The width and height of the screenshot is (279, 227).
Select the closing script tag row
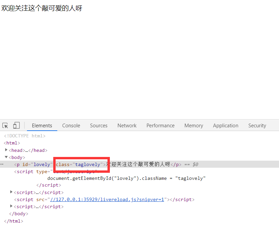coord(49,185)
